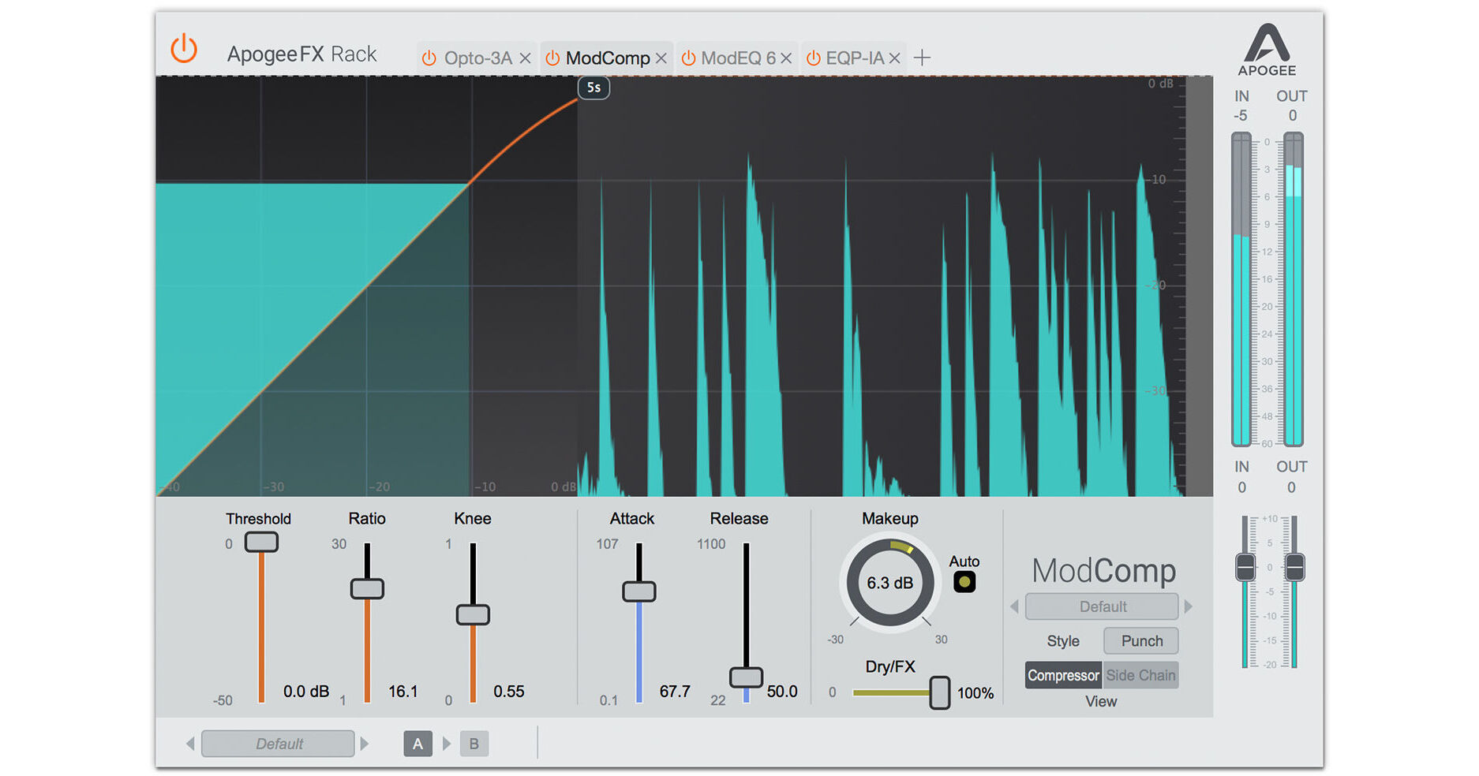
Task: Select snapshot B
Action: pos(474,743)
